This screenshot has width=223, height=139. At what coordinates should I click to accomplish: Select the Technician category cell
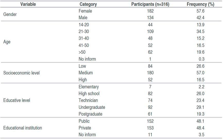tap(88, 100)
